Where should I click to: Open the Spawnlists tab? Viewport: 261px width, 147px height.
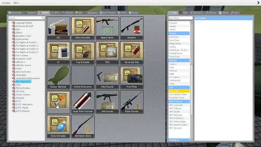[15, 13]
